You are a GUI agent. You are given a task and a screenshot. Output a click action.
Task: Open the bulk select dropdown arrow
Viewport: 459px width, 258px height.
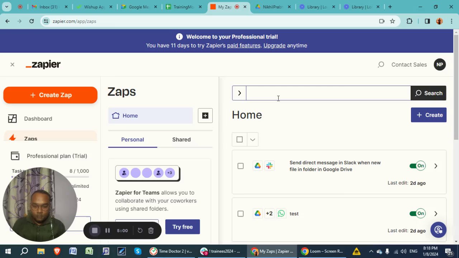[252, 139]
